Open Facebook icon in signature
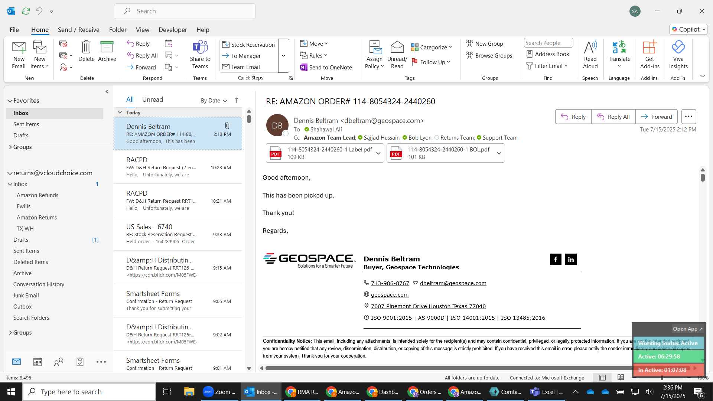Viewport: 713px width, 401px height. pyautogui.click(x=556, y=259)
